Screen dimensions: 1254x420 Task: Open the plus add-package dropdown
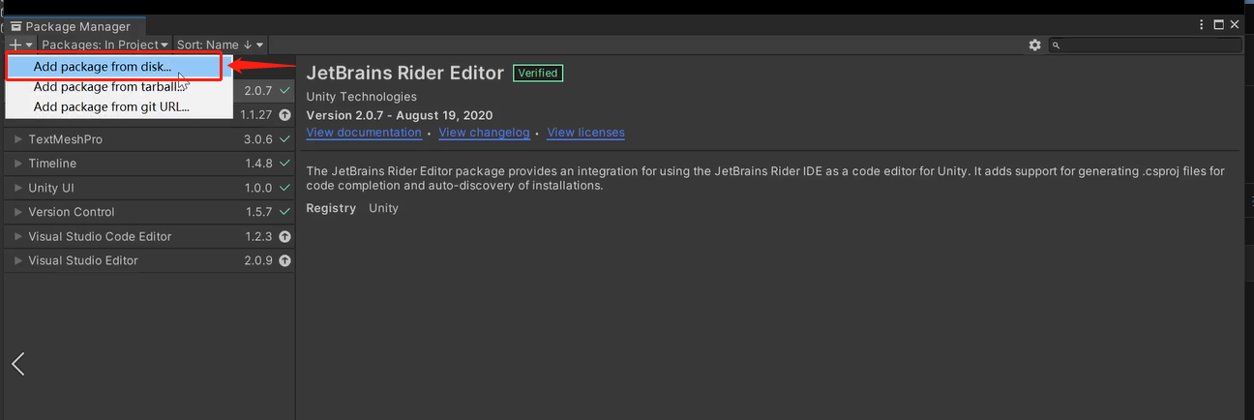pyautogui.click(x=21, y=45)
